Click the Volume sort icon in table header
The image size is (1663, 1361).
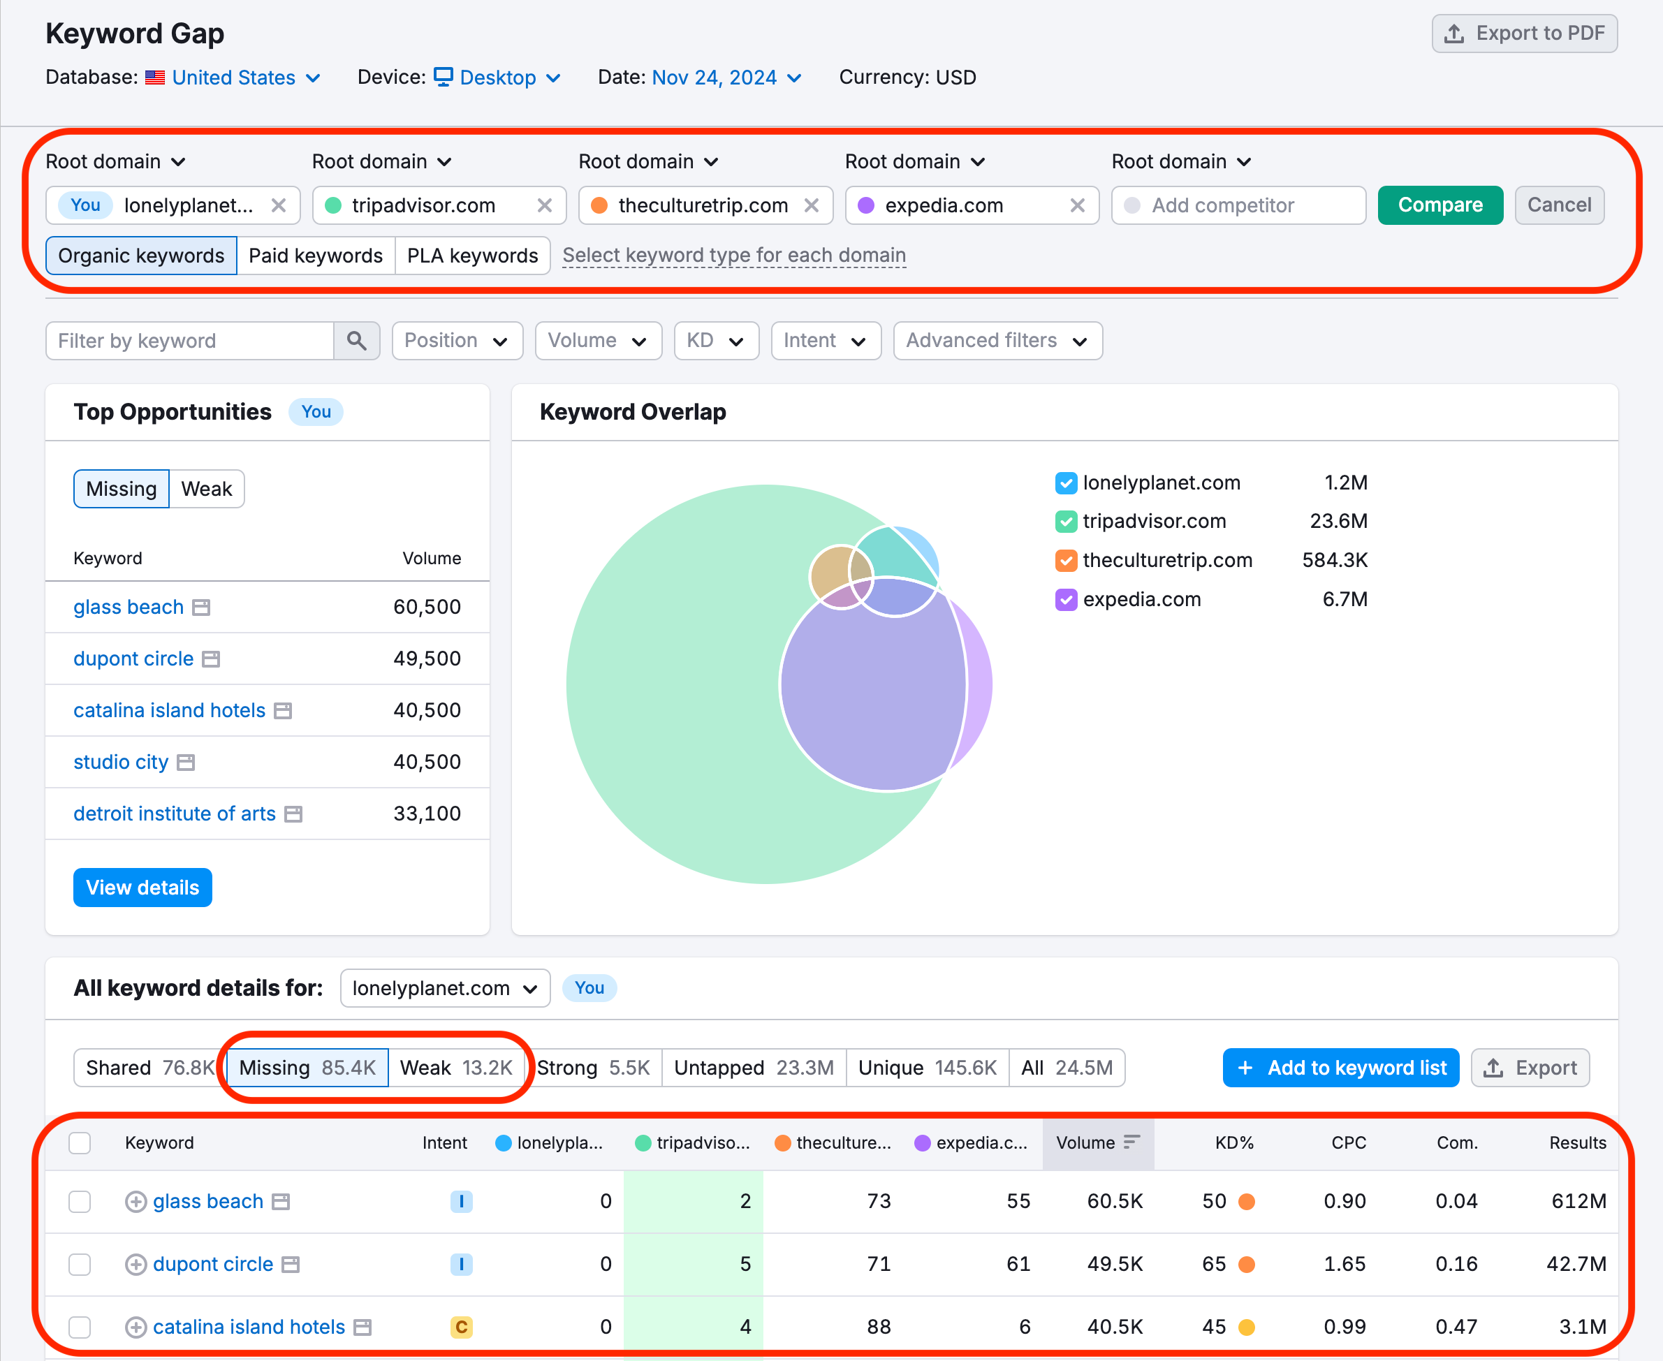[1131, 1143]
